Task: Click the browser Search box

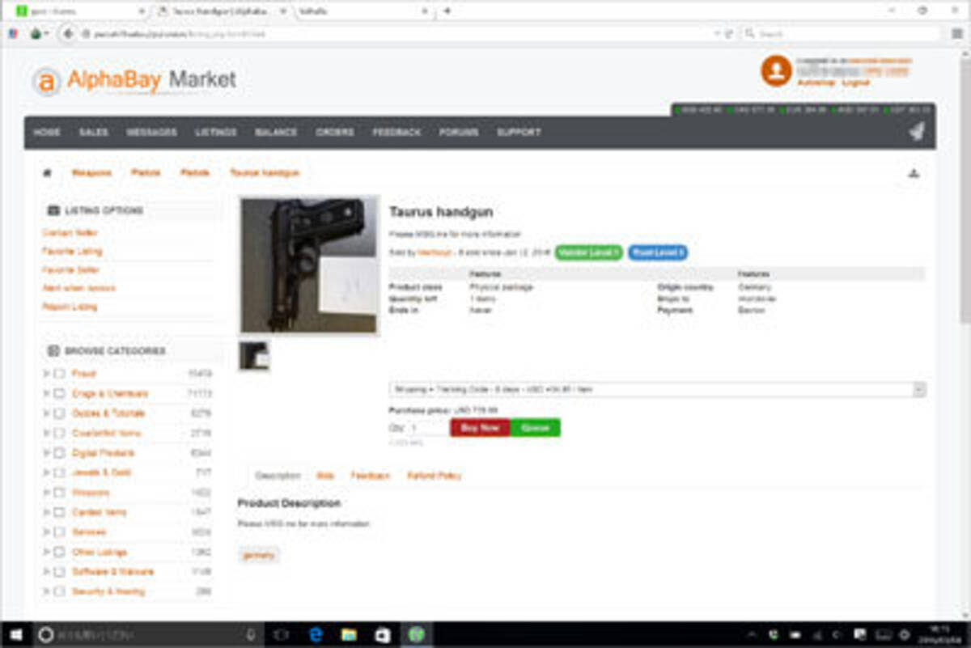Action: 841,34
